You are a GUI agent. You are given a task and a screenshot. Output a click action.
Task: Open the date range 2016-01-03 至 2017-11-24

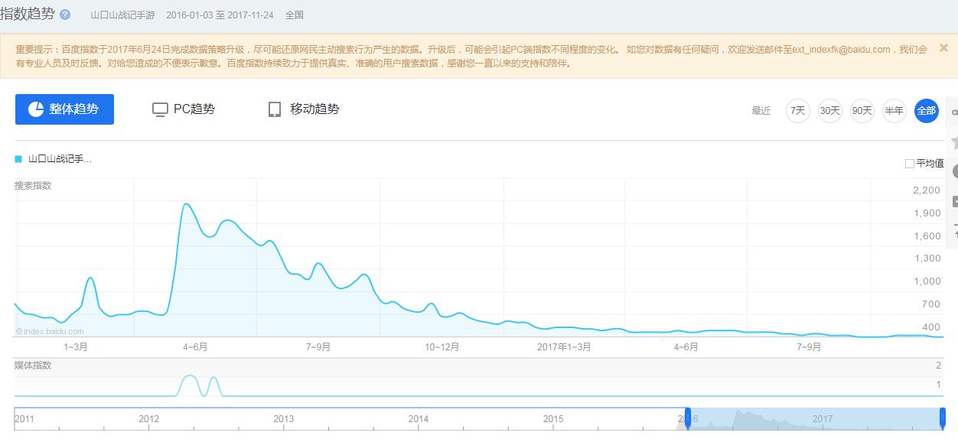click(x=220, y=15)
